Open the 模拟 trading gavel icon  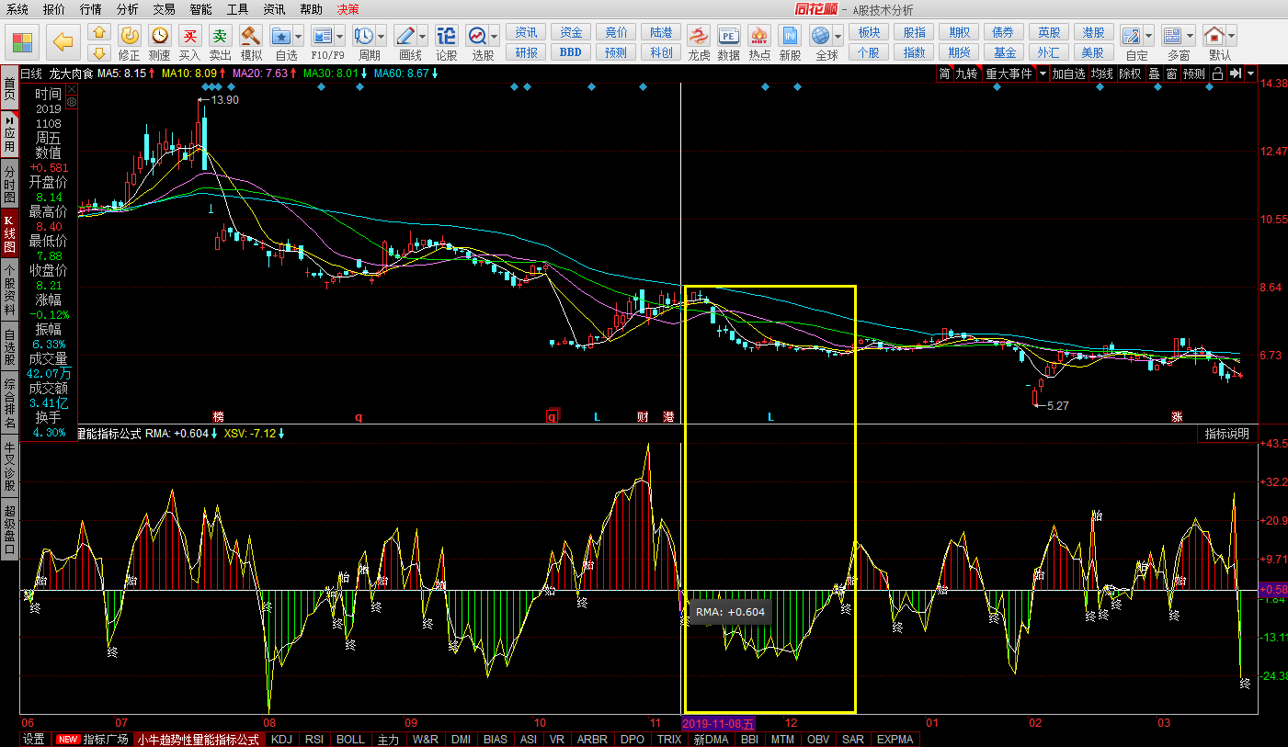click(251, 36)
